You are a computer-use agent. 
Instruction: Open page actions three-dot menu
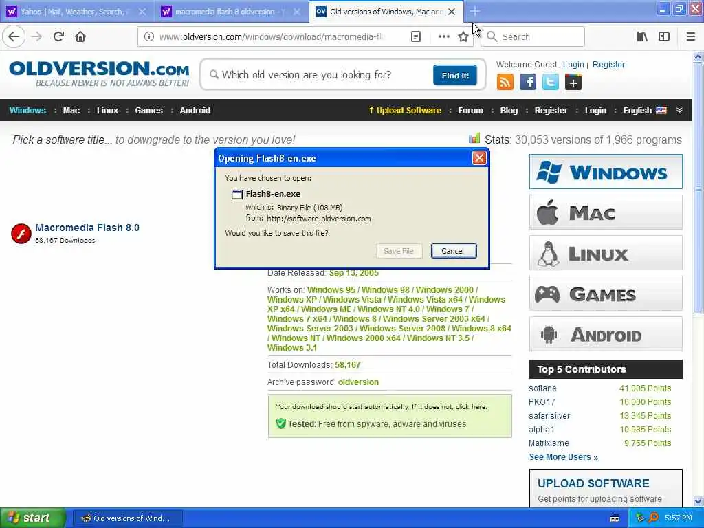click(443, 37)
